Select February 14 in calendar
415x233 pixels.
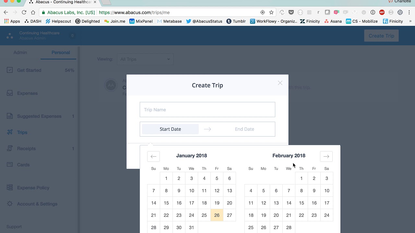(289, 203)
